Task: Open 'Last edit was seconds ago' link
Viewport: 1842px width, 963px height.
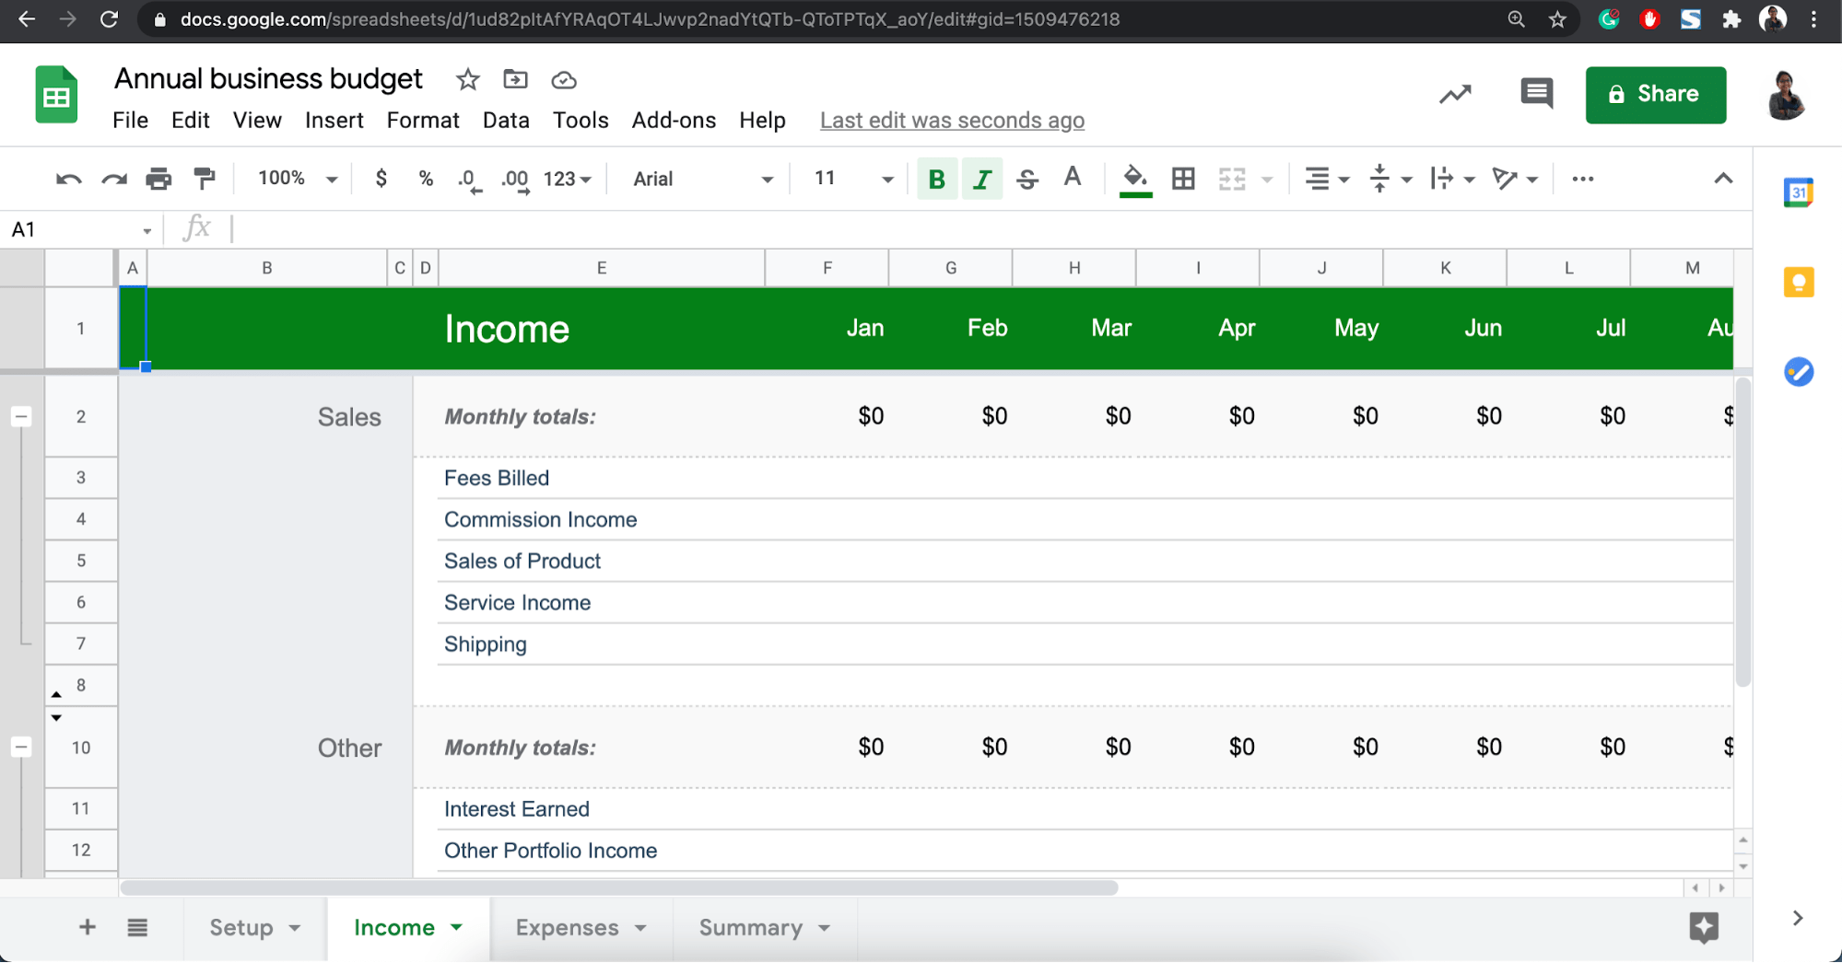Action: (x=952, y=121)
